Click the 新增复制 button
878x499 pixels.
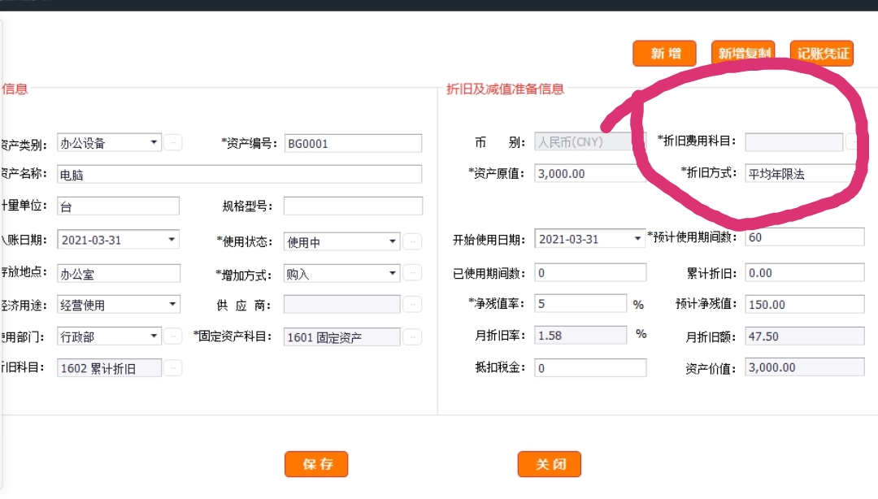pyautogui.click(x=743, y=54)
